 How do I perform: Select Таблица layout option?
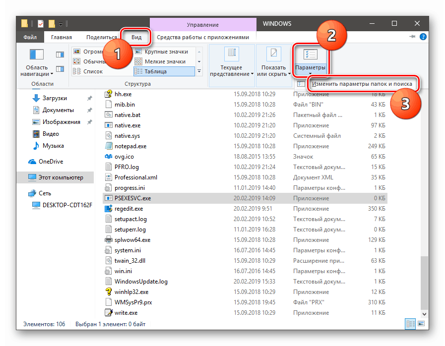click(164, 71)
